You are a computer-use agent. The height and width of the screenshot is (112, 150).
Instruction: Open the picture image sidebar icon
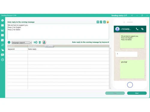point(2,30)
